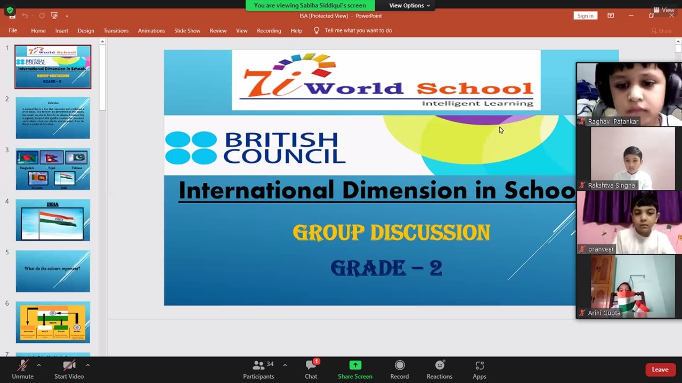This screenshot has height=383, width=682.
Task: Unmute the microphone
Action: click(x=22, y=370)
